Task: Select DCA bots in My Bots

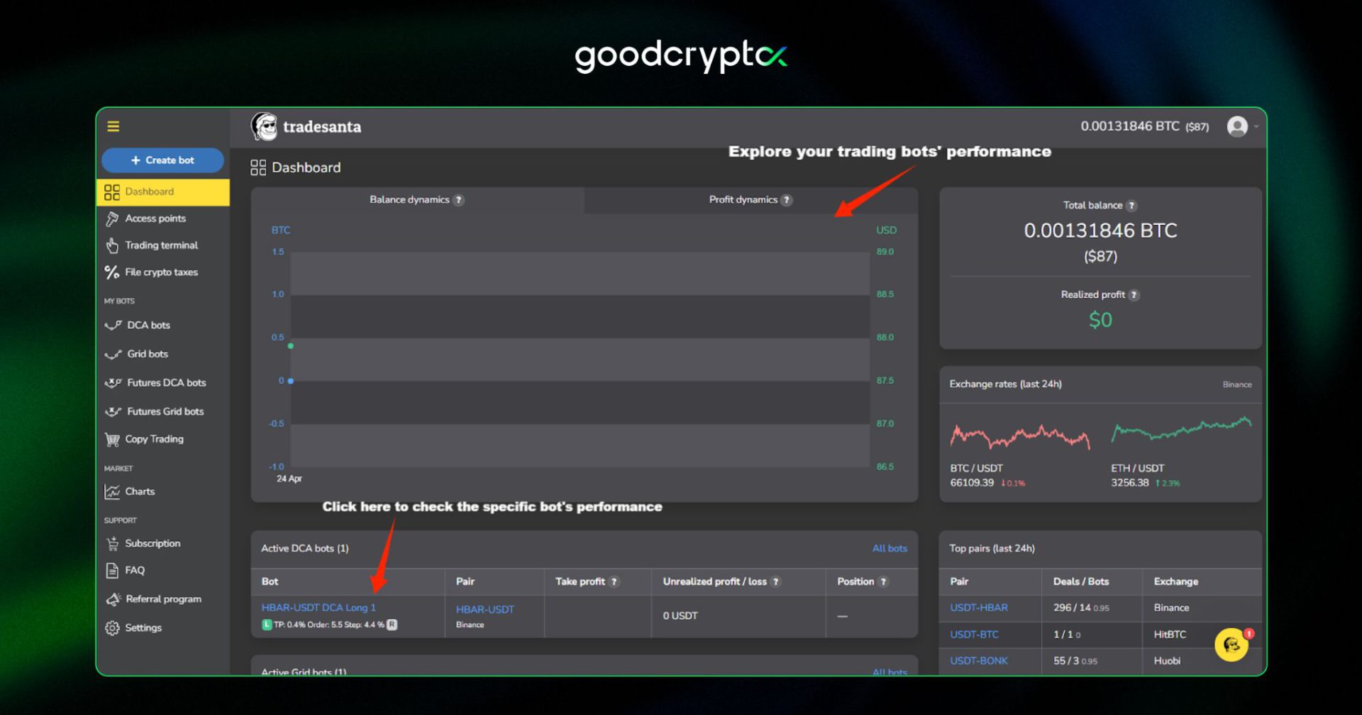Action: pyautogui.click(x=149, y=325)
